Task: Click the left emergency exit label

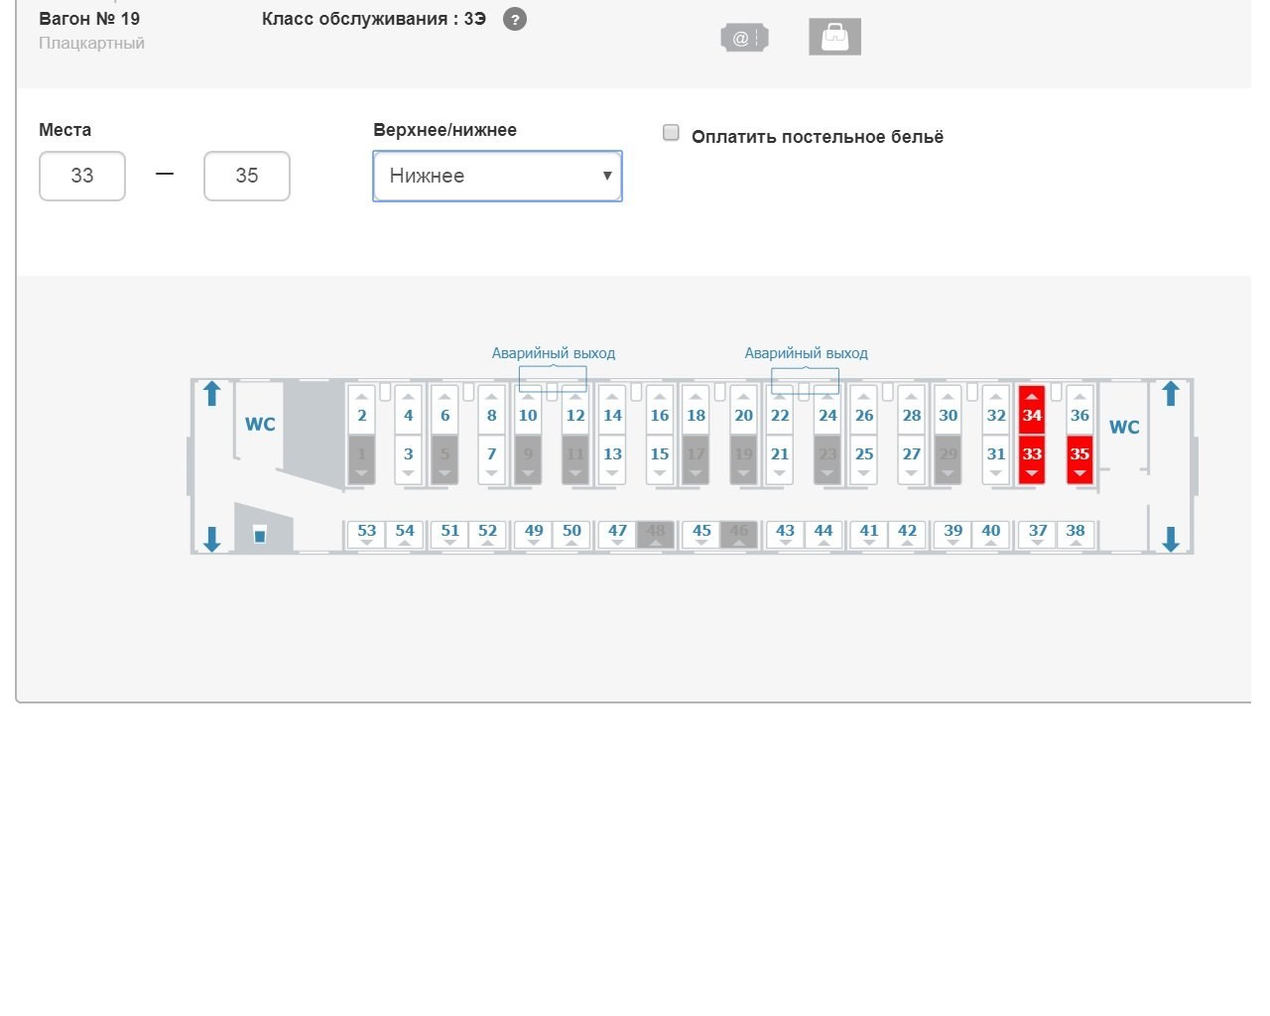Action: pos(554,353)
